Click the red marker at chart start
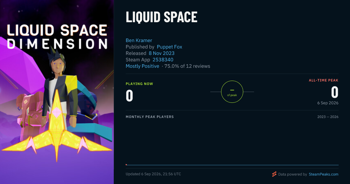The height and width of the screenshot is (184, 350). point(126,165)
